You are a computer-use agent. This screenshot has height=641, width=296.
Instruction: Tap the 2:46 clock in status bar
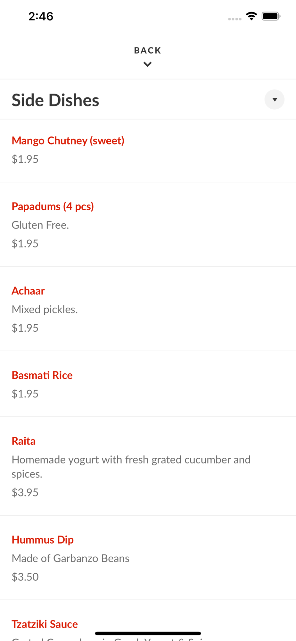(x=41, y=16)
